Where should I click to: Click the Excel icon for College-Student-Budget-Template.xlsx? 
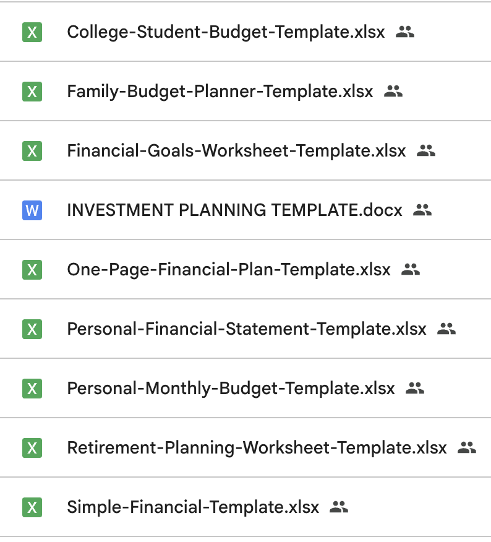[x=32, y=32]
